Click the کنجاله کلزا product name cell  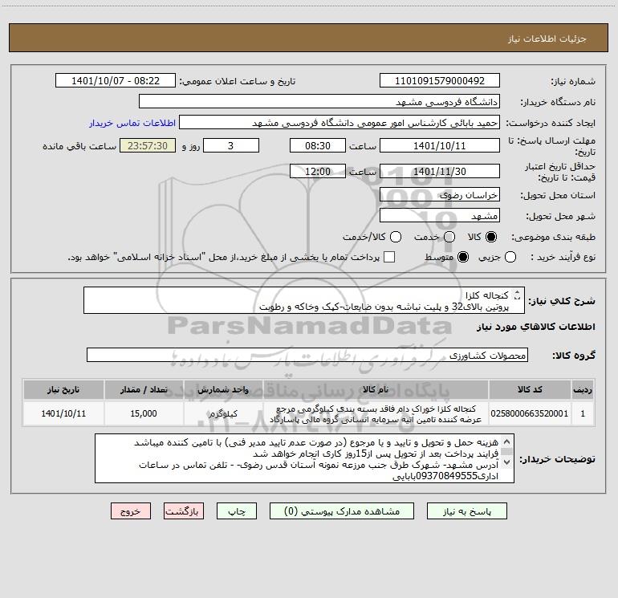point(376,413)
